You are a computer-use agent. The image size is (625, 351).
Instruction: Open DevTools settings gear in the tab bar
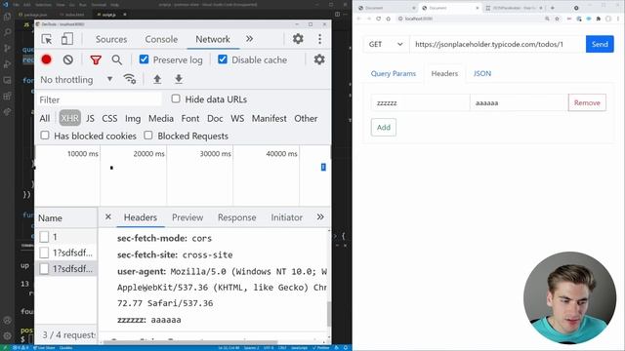tap(298, 39)
